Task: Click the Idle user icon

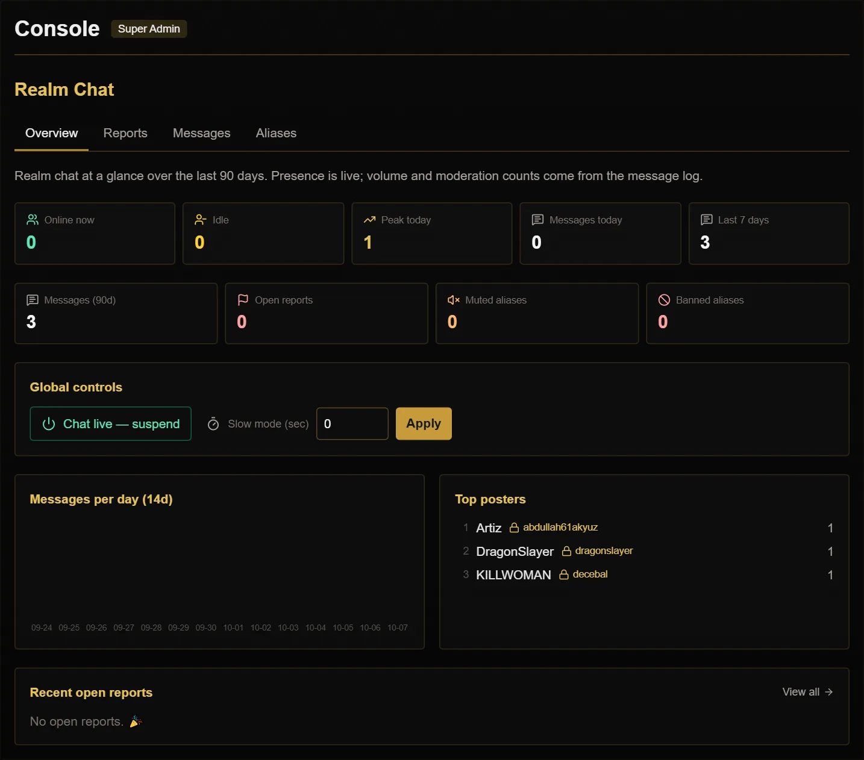Action: (201, 220)
